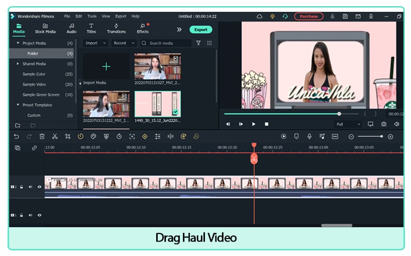
Task: Click the green Export button
Action: [201, 30]
